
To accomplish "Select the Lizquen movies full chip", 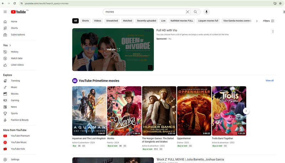I will pyautogui.click(x=208, y=21).
